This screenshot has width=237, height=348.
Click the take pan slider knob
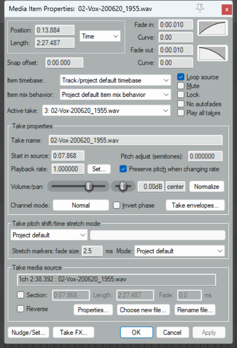123,187
